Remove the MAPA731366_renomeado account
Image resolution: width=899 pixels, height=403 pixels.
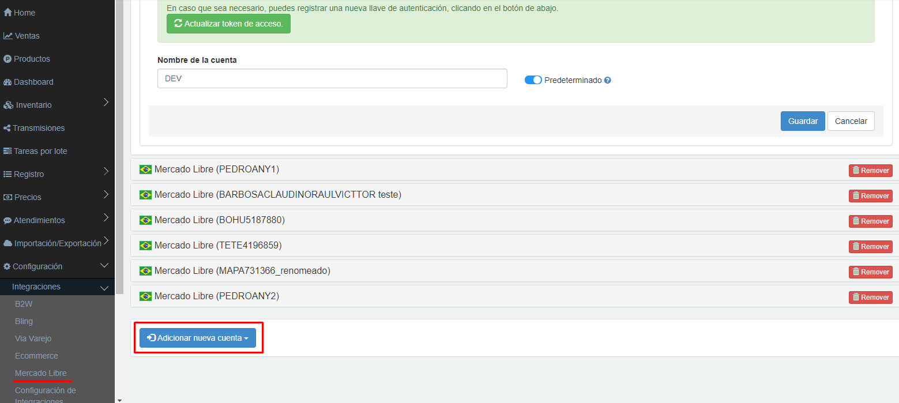[x=870, y=272]
